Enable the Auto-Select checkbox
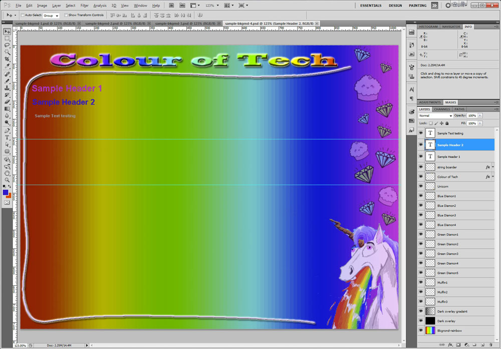 [x=23, y=15]
